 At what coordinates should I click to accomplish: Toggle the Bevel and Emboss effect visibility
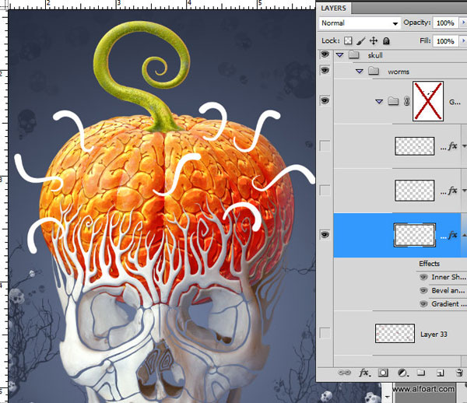(423, 290)
